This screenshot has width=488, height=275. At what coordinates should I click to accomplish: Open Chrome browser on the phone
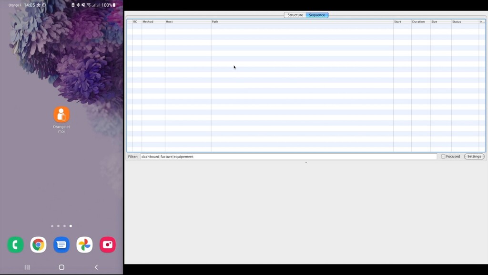[38, 244]
